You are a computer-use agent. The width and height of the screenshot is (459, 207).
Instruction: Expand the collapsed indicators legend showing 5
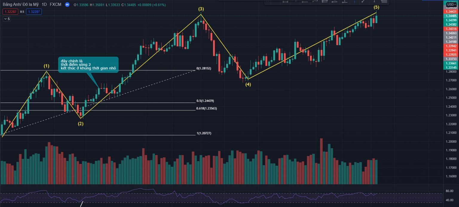tap(7, 19)
